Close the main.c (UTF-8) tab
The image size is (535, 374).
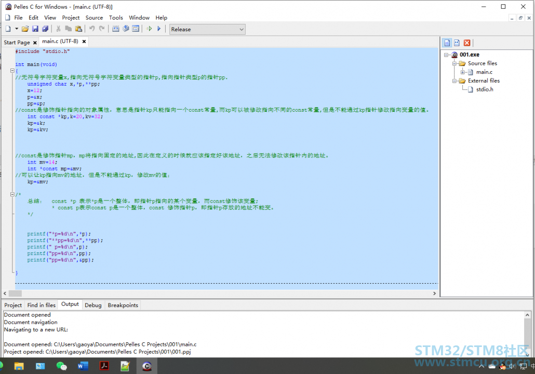click(x=84, y=41)
